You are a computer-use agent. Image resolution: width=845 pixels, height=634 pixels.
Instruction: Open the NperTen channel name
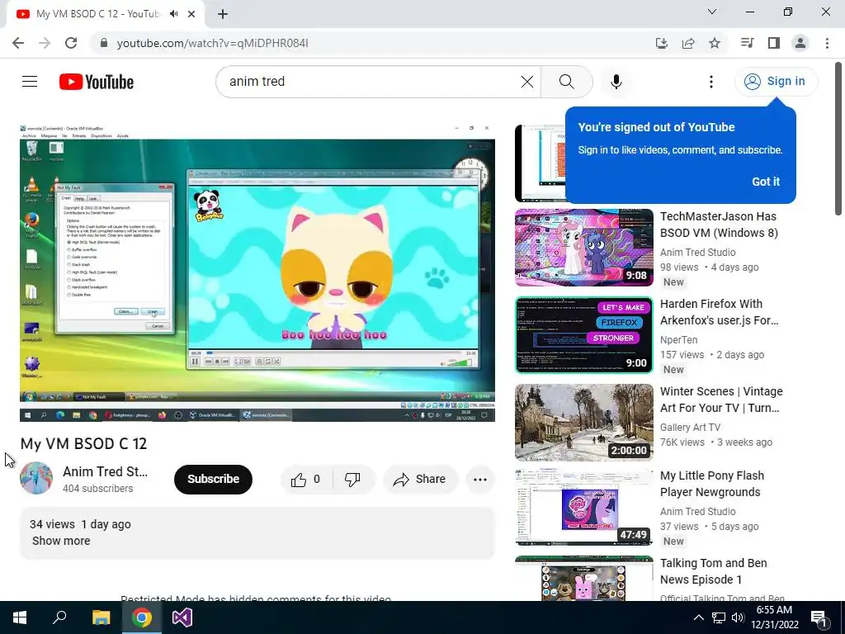[678, 340]
